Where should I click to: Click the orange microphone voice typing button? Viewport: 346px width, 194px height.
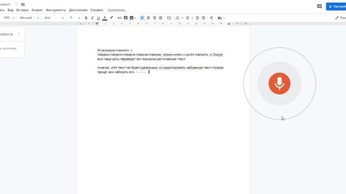coord(280,84)
